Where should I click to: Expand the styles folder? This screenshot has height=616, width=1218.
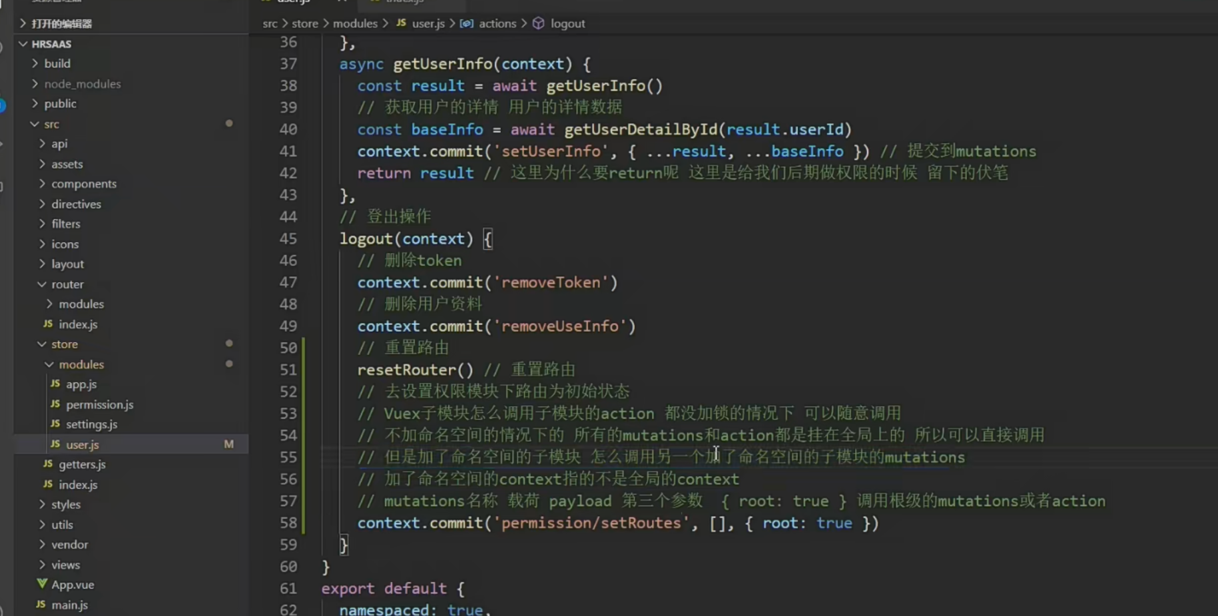(66, 504)
